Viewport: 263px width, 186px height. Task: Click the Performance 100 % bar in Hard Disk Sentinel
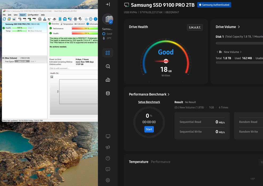point(85,28)
